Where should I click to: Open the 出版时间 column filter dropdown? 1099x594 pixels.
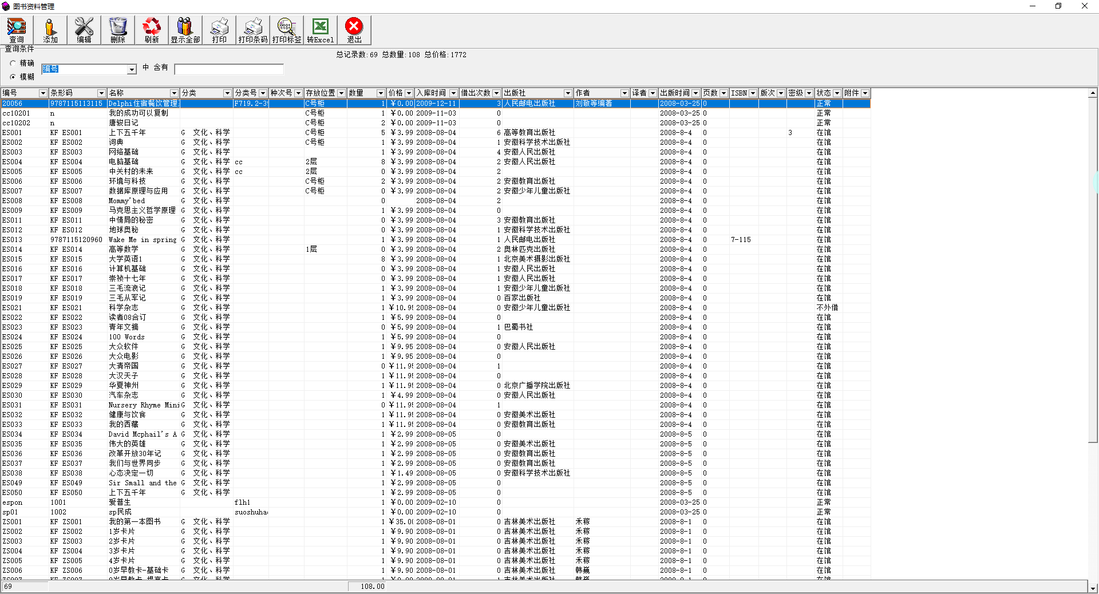pos(695,93)
